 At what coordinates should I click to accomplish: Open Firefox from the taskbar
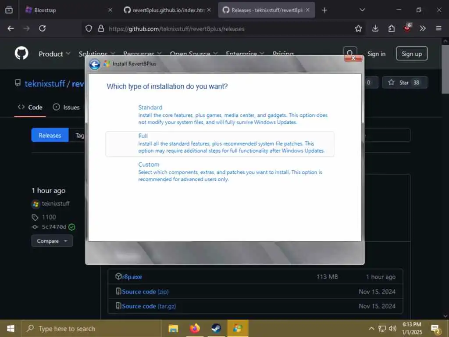195,328
